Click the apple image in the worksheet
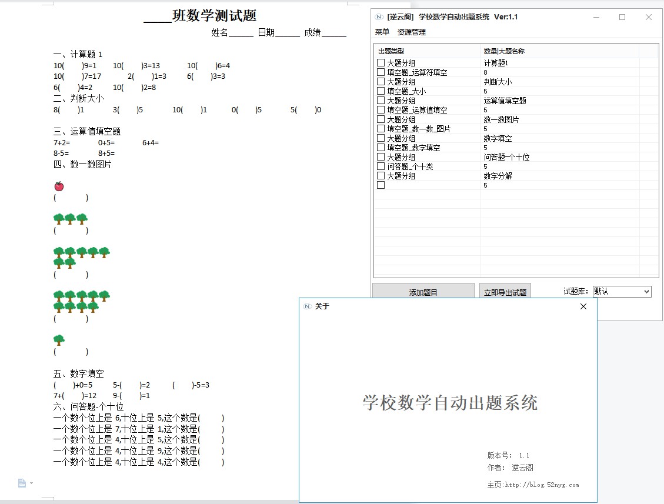 pos(58,185)
